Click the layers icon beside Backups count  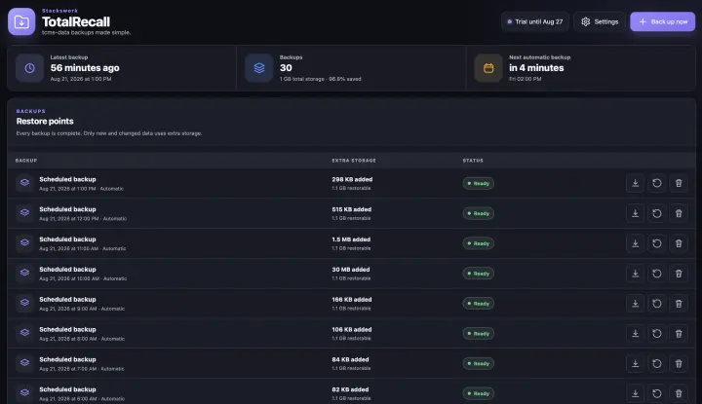tap(258, 68)
